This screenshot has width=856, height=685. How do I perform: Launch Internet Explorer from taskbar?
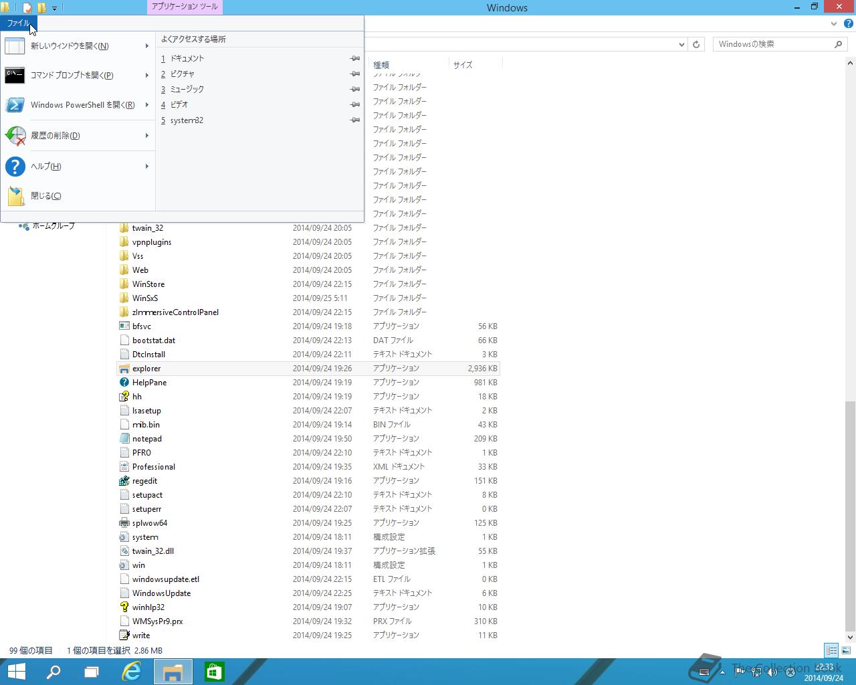coord(132,672)
